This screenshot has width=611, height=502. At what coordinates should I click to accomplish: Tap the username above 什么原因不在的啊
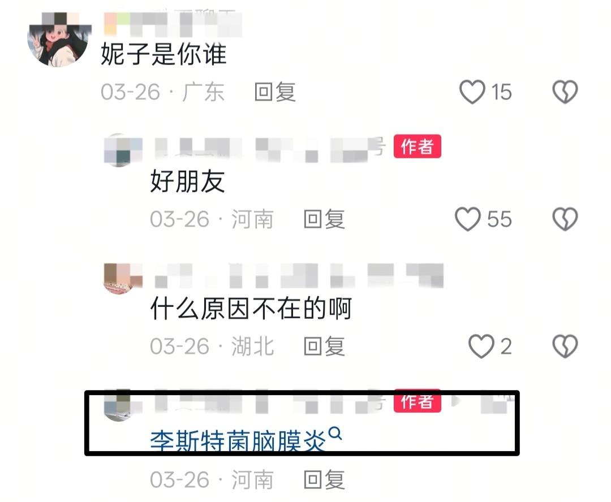299,275
